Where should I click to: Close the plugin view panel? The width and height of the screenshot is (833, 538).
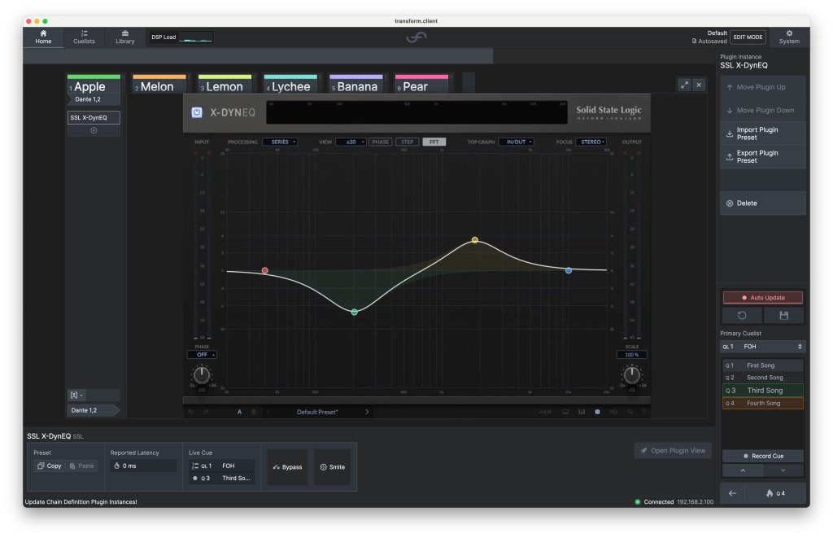(699, 85)
